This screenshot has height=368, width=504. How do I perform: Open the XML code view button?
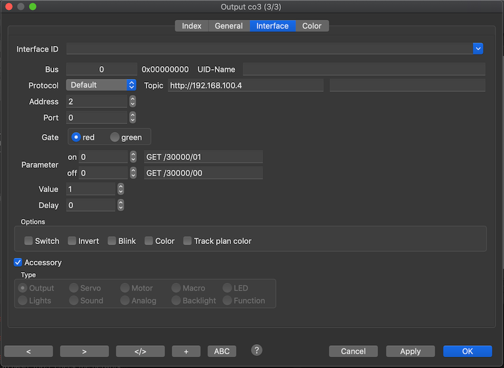pyautogui.click(x=140, y=351)
